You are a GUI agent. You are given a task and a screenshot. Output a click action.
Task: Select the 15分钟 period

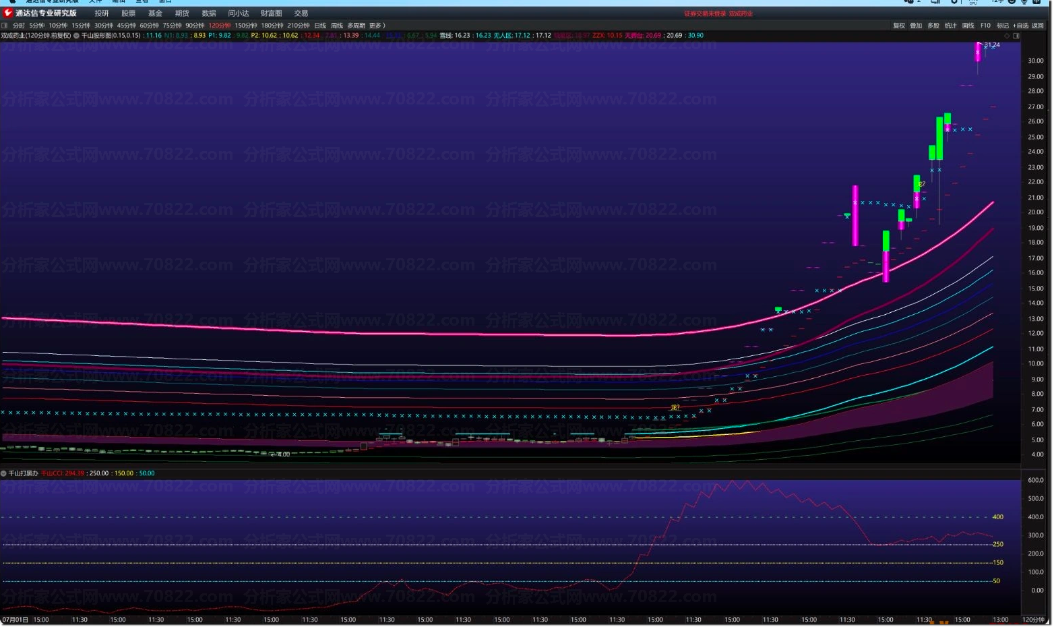[x=81, y=26]
